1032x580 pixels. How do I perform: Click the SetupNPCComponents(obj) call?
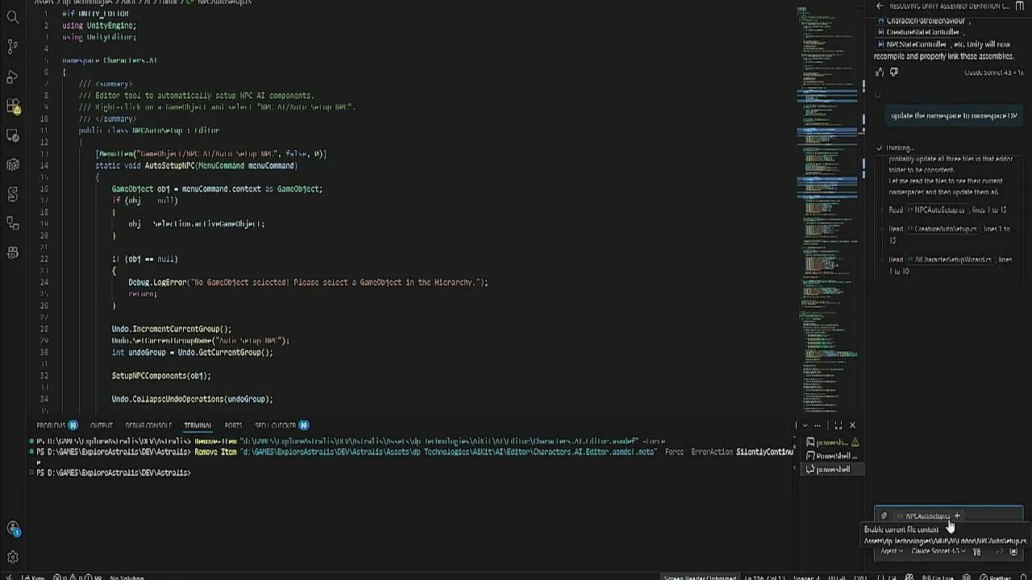coord(161,375)
